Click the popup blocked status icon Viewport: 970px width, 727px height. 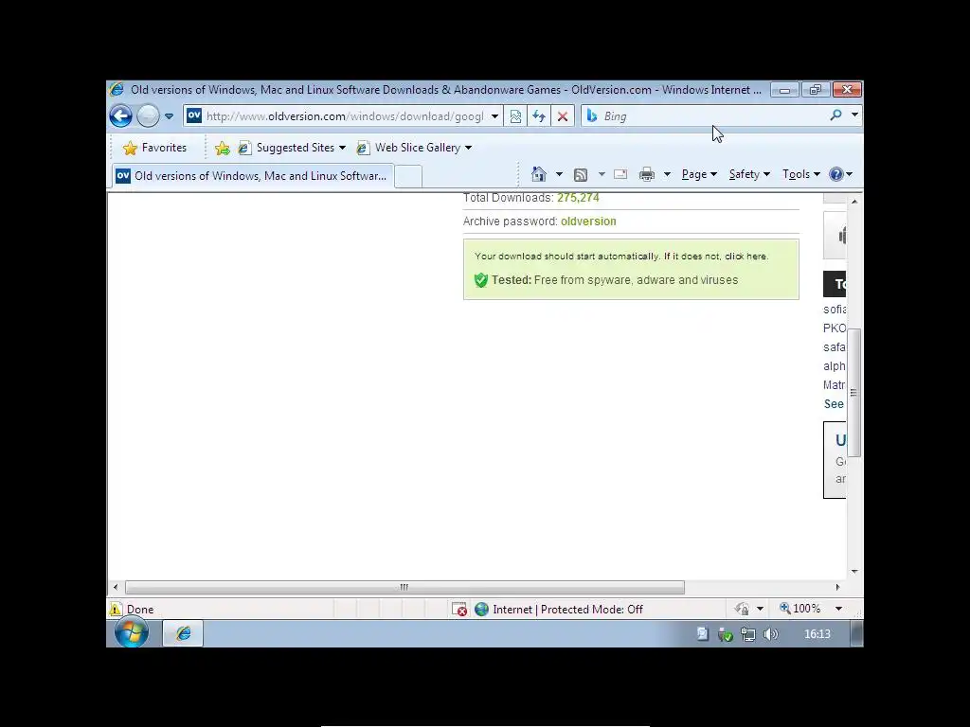click(459, 610)
